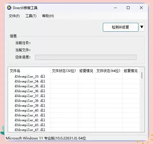
Task: Select the d3dcompiler_35.dll row
Action: (x=74, y=86)
